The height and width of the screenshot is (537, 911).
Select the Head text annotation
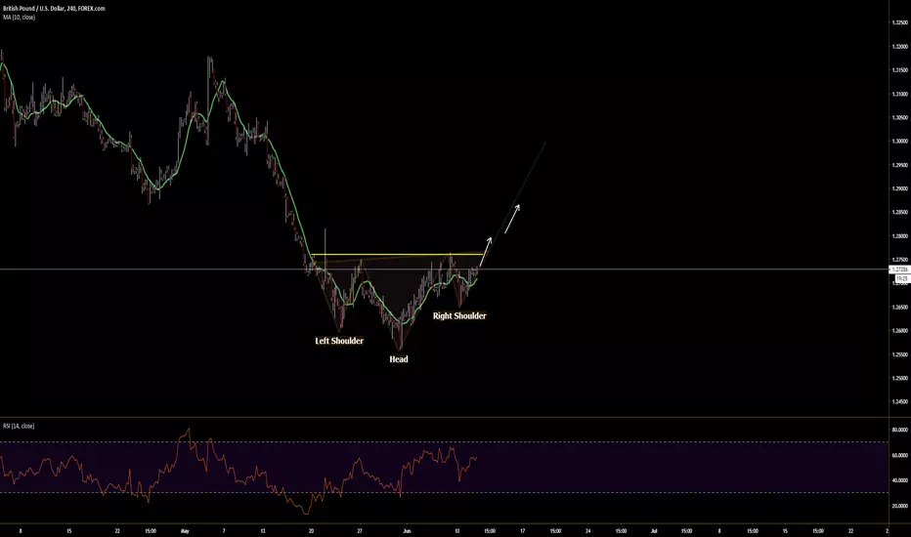(x=399, y=359)
